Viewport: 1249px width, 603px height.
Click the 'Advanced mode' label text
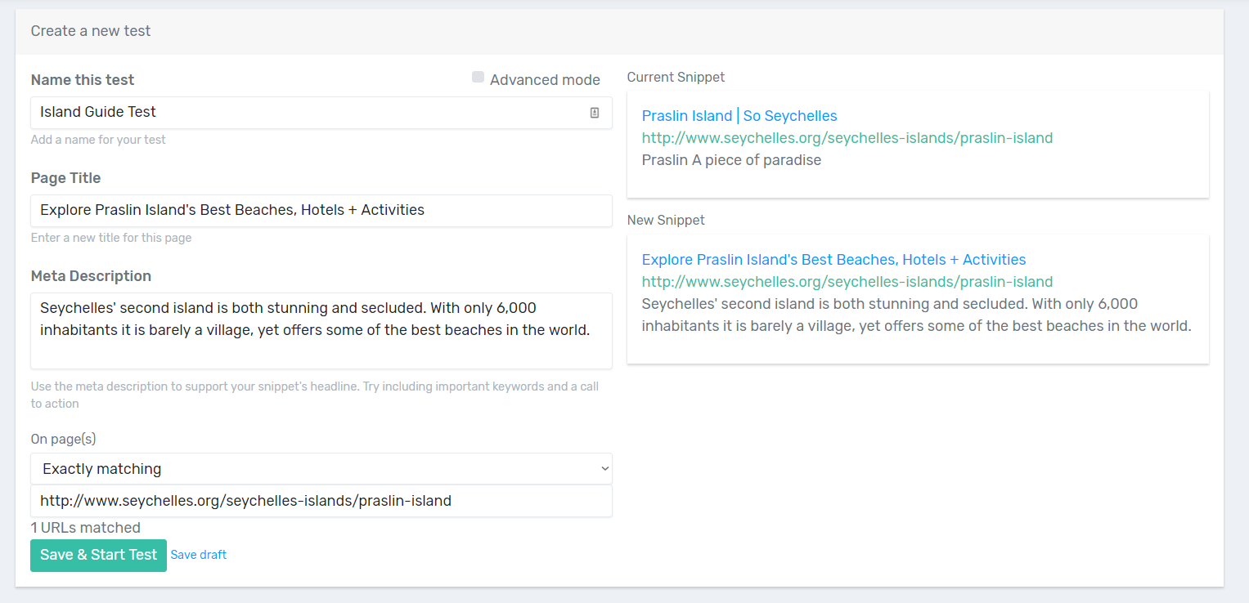tap(545, 80)
